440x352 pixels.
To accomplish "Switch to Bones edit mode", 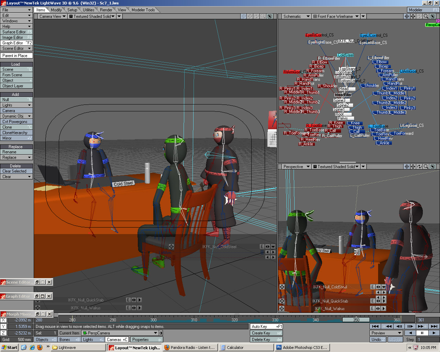I will [x=69, y=339].
